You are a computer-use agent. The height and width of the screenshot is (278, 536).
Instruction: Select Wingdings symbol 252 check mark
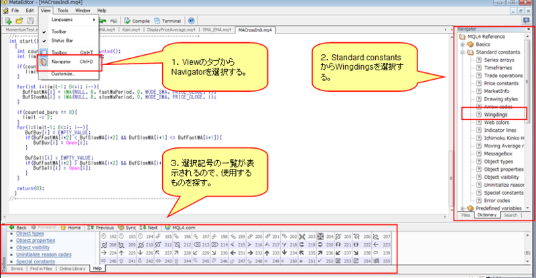coord(325,261)
